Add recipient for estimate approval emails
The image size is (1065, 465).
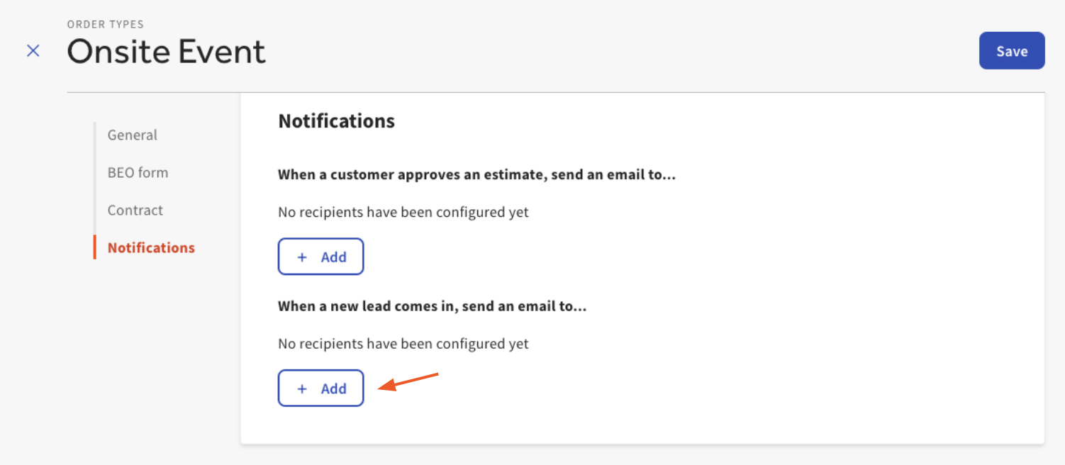click(320, 257)
